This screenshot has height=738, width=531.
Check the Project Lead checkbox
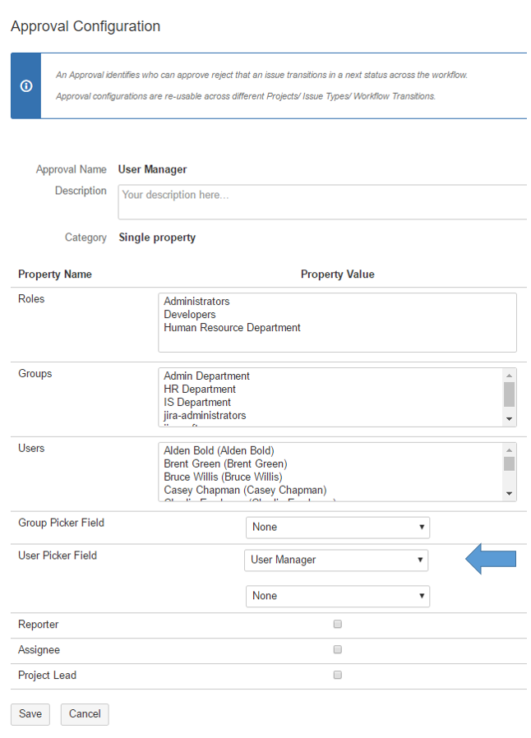point(337,676)
